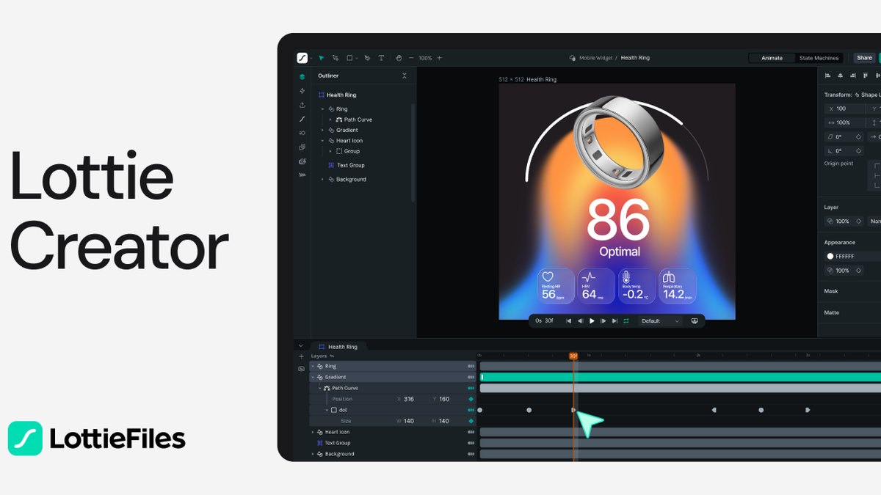The height and width of the screenshot is (495, 881).
Task: Select the Health Ring timeline tab
Action: [338, 347]
